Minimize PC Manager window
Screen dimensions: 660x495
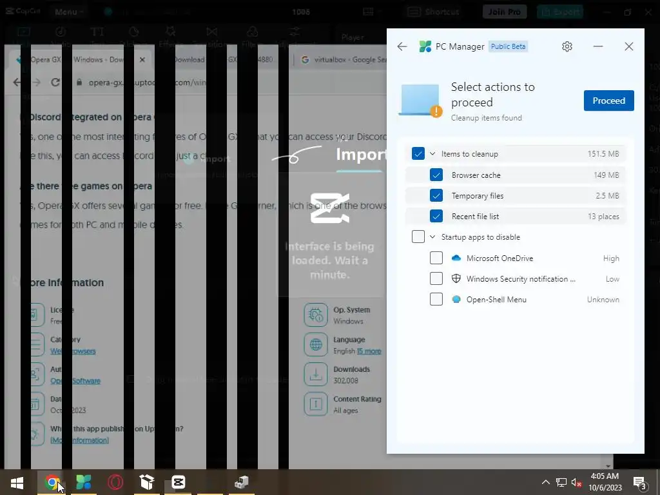pyautogui.click(x=598, y=46)
